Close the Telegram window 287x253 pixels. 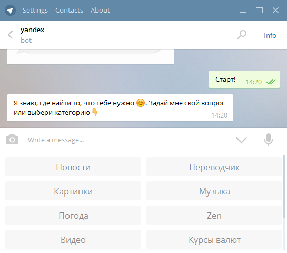(x=275, y=10)
